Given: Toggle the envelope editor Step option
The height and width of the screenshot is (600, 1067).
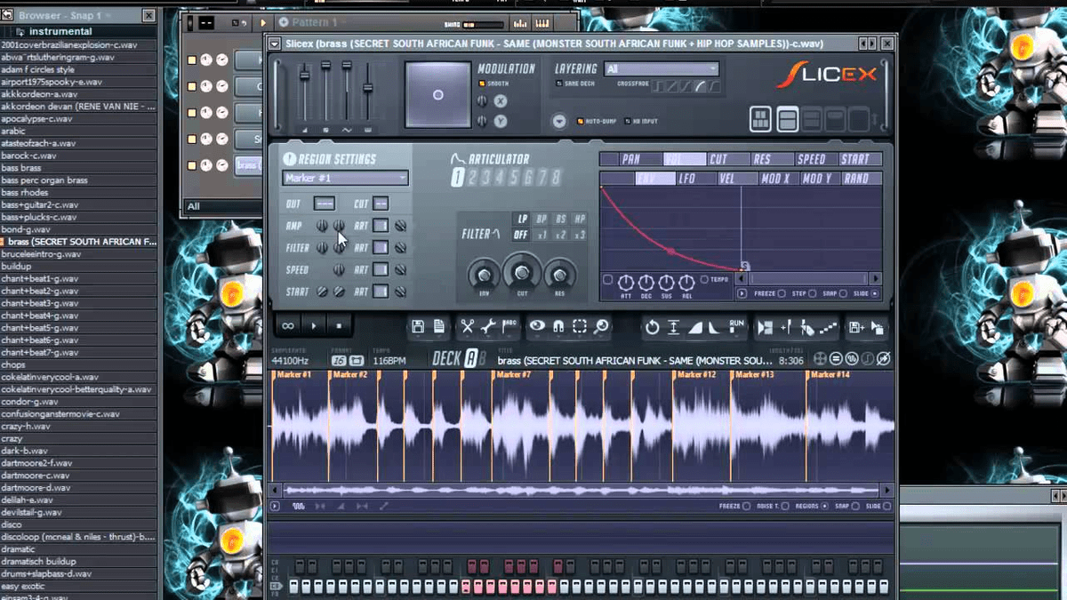Looking at the screenshot, I should point(813,293).
